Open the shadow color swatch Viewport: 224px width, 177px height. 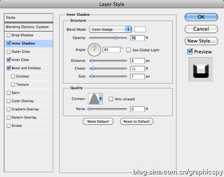[140, 30]
